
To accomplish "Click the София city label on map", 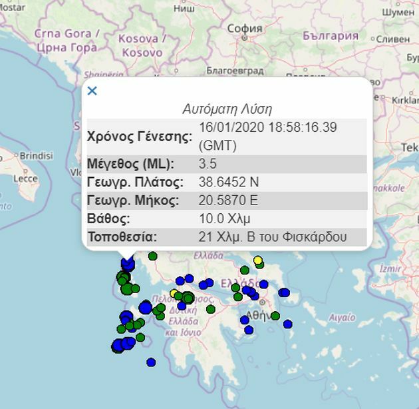I will pos(245,29).
